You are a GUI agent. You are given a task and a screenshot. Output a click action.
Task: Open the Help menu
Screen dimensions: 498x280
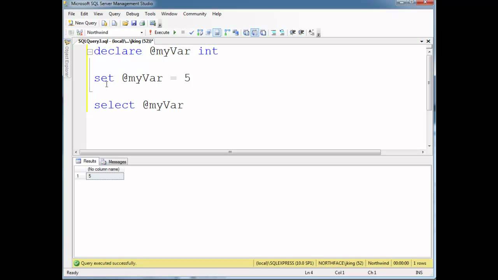point(217,14)
